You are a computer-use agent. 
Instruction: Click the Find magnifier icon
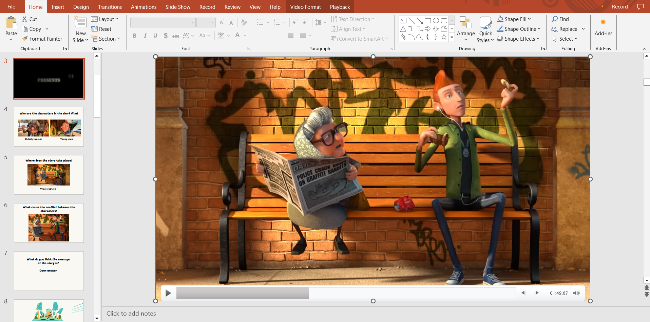coord(555,19)
